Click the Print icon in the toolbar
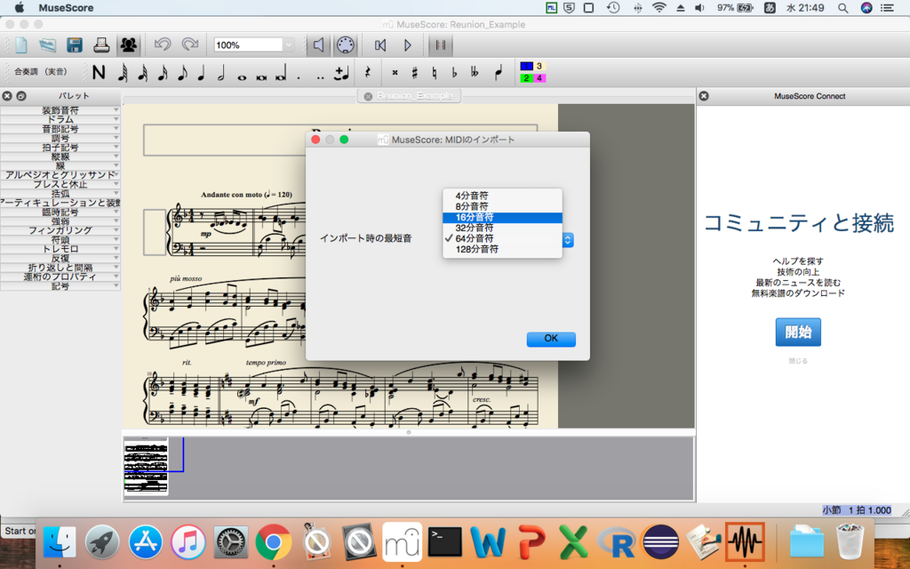 point(101,44)
